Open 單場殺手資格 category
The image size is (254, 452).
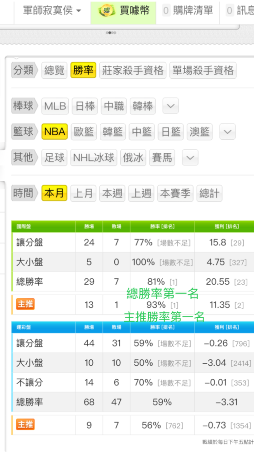[203, 71]
